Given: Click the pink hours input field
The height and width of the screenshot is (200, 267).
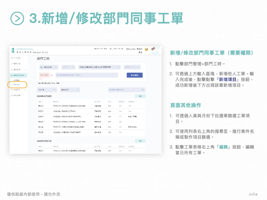Looking at the screenshot, I should [44, 75].
